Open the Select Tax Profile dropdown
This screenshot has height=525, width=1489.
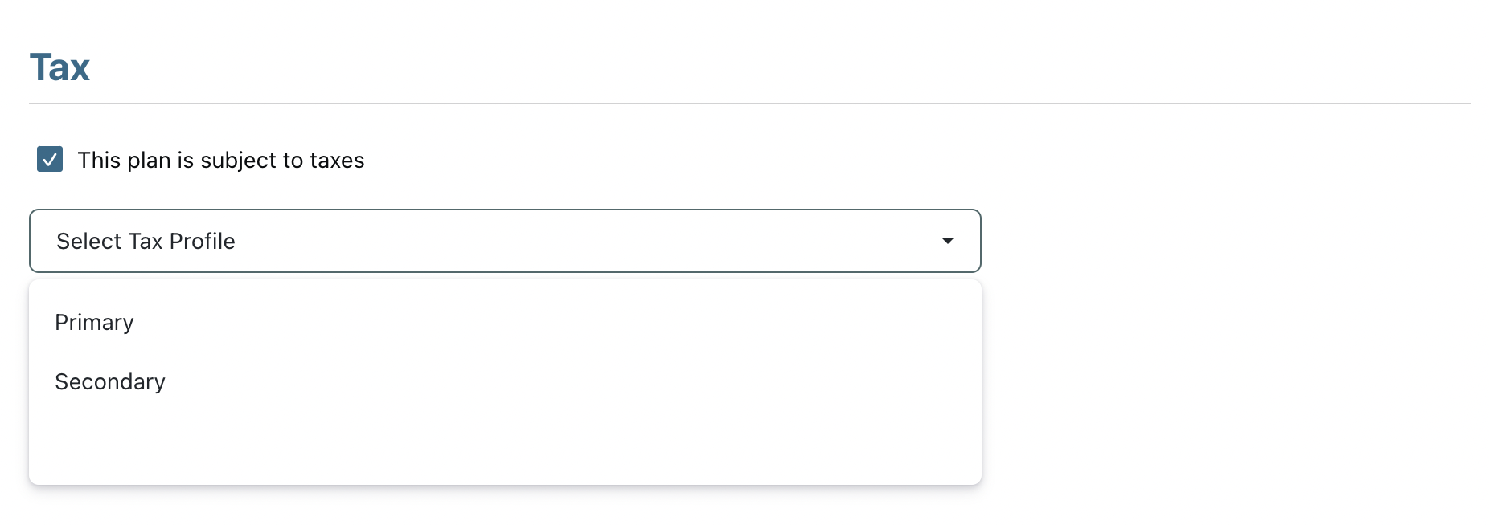(504, 241)
